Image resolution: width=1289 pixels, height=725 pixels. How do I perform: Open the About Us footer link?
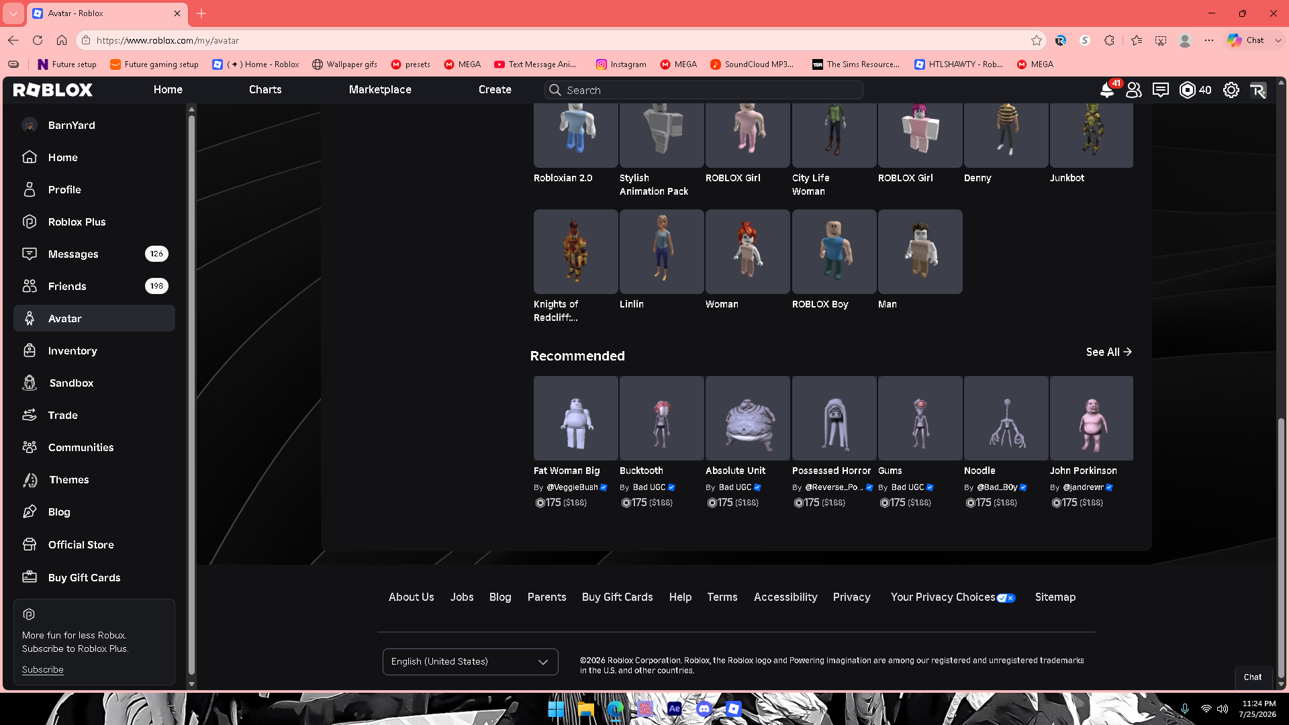pos(412,597)
